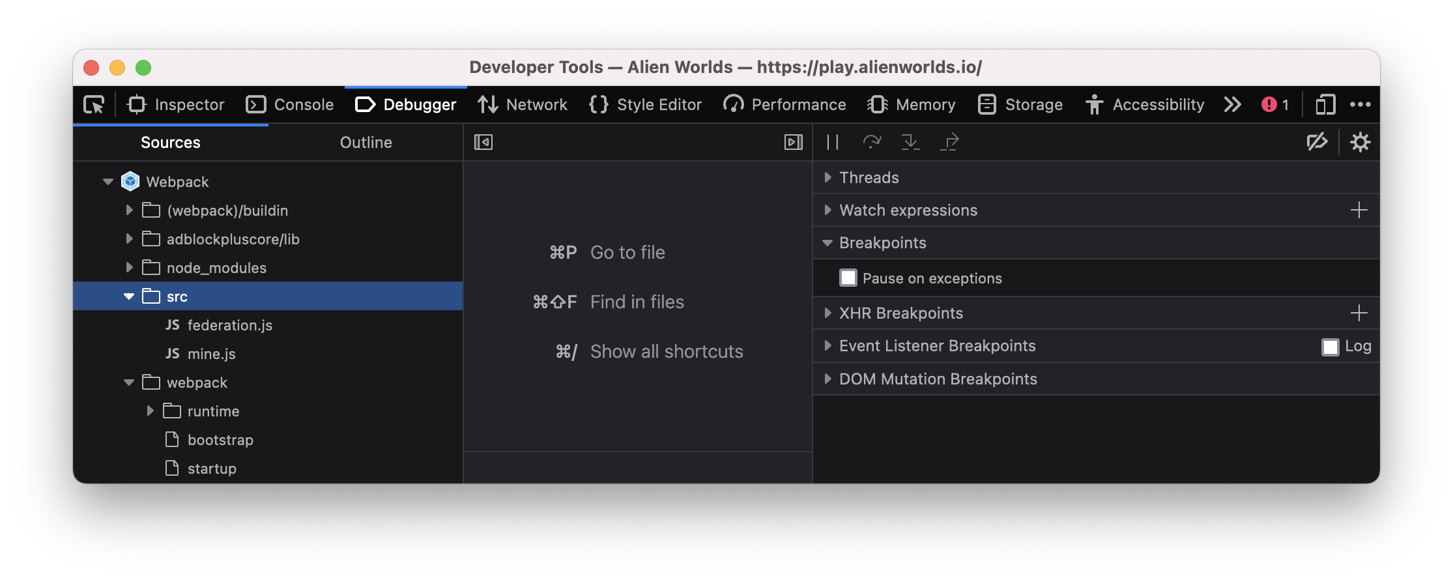Expand the node_modules folder arrow
This screenshot has height=580, width=1453.
129,268
